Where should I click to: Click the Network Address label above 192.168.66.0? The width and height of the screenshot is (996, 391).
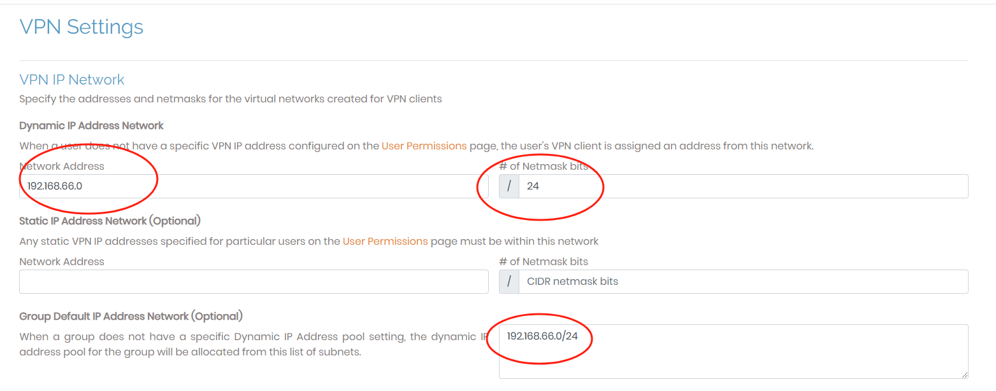pos(62,166)
